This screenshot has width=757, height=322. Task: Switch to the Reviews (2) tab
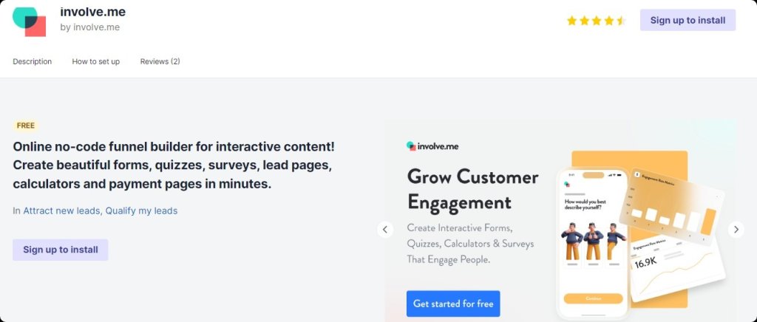click(x=160, y=62)
